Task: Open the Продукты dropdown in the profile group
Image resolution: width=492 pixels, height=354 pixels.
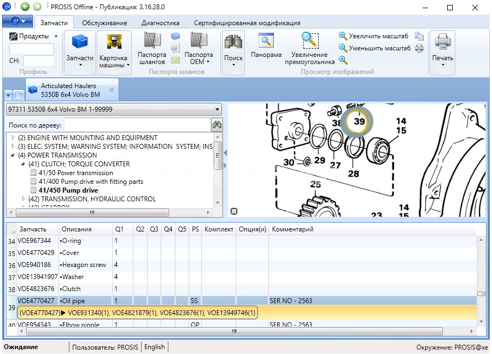Action: [33, 36]
